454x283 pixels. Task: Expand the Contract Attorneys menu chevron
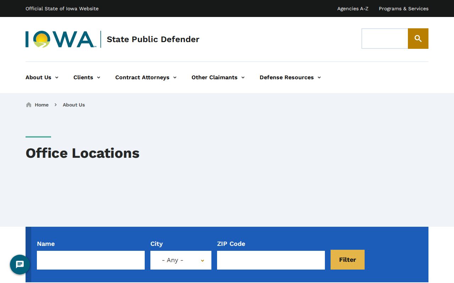coord(175,77)
